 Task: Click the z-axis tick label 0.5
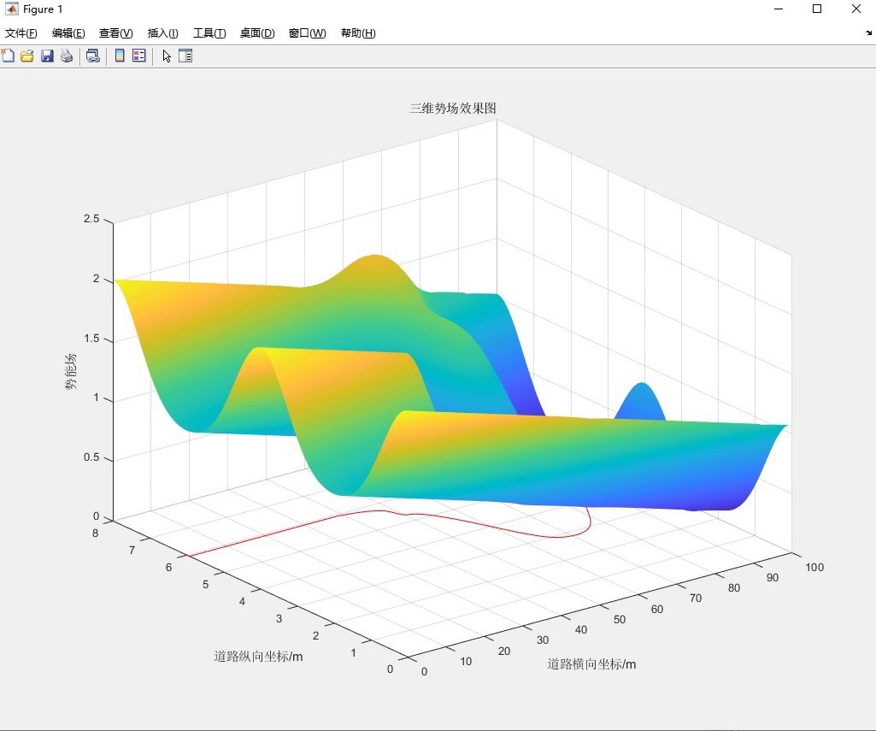click(91, 457)
